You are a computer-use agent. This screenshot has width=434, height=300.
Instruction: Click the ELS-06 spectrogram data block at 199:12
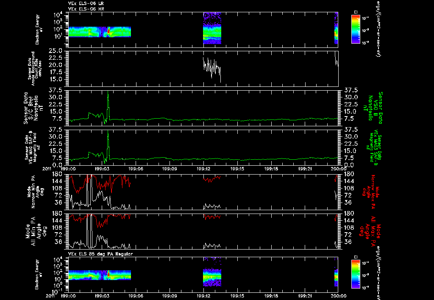tap(212, 28)
